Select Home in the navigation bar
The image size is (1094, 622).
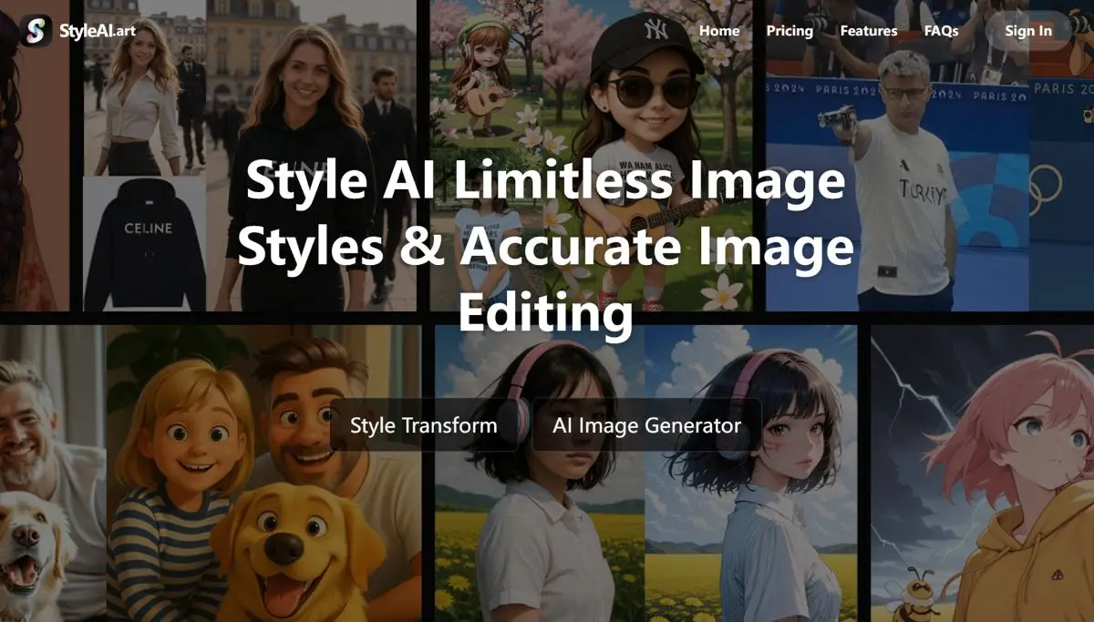(719, 30)
